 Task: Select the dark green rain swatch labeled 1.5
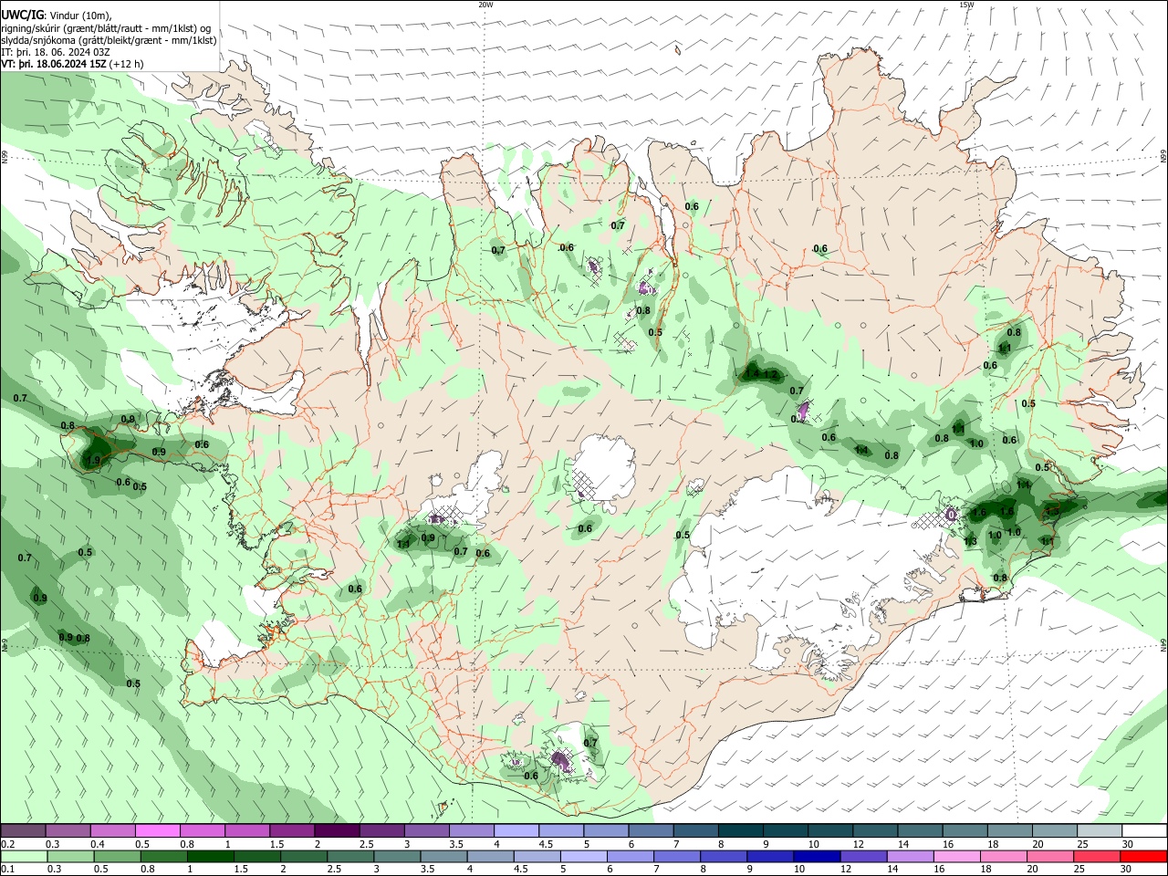point(255,856)
